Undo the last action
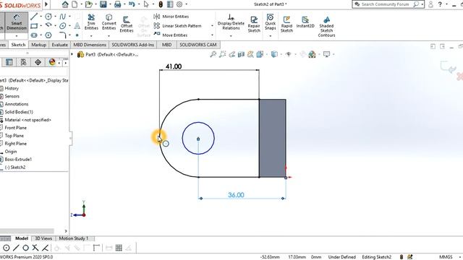 (x=132, y=4)
